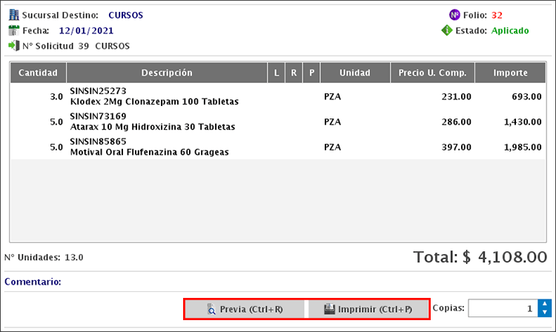Click the Previa (Ctrl+R) button
556x332 pixels.
(245, 308)
